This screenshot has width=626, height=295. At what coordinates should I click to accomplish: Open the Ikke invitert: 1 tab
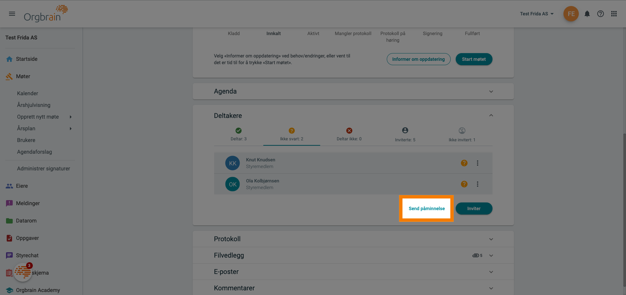click(462, 135)
